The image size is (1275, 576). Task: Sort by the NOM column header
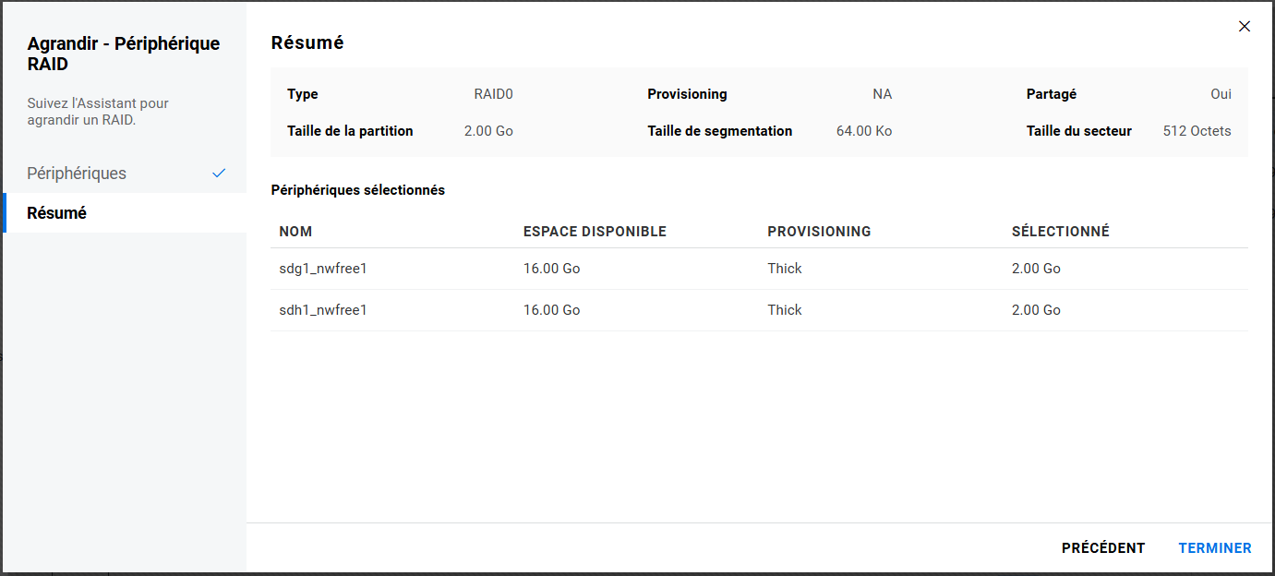click(302, 232)
